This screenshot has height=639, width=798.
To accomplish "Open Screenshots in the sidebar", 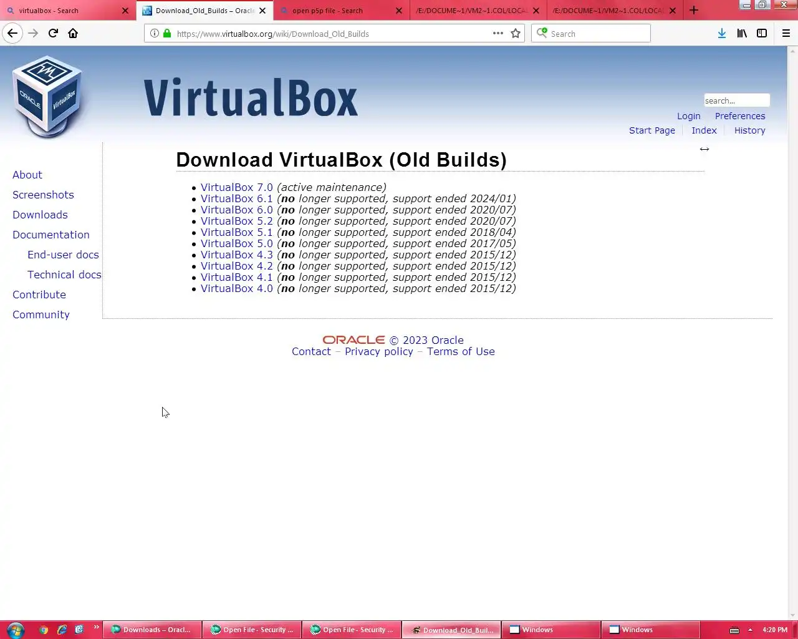I will coord(43,195).
